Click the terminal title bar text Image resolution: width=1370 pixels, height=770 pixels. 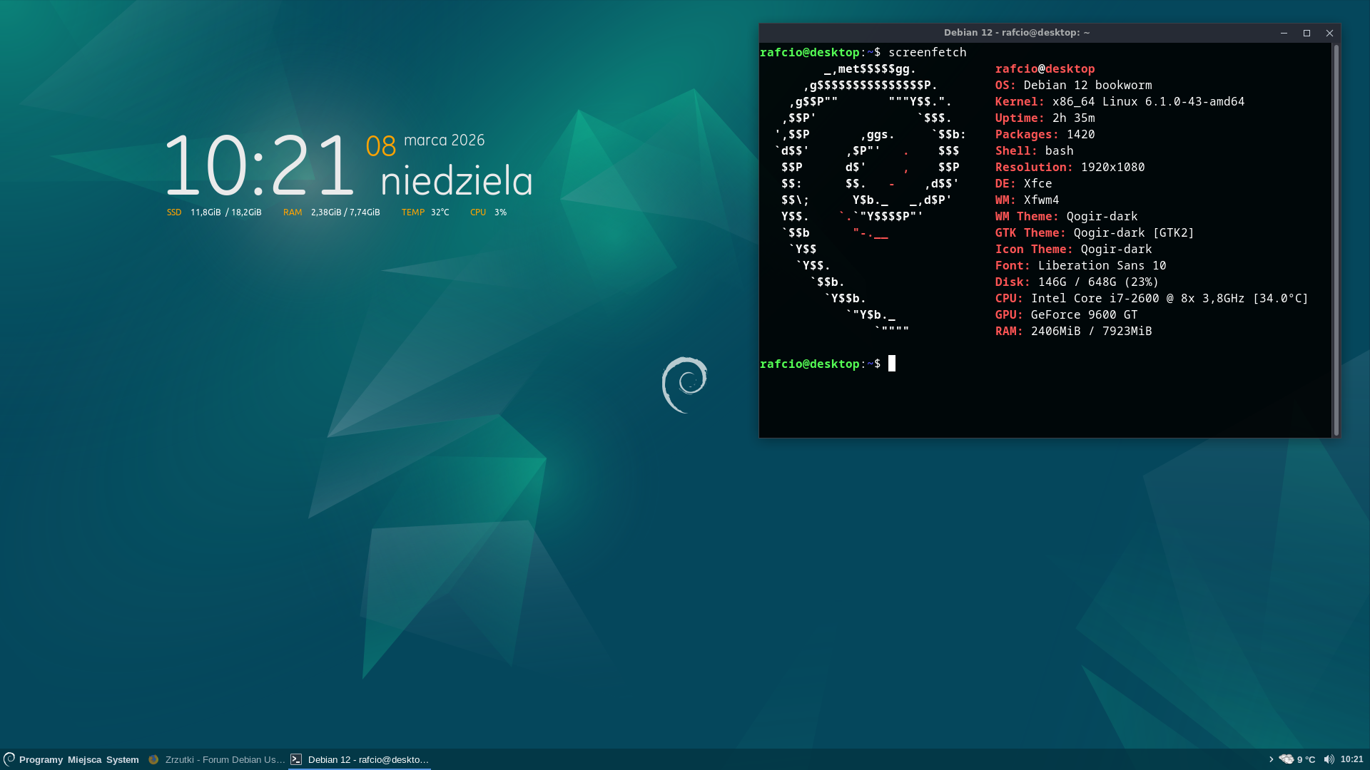coord(1016,33)
